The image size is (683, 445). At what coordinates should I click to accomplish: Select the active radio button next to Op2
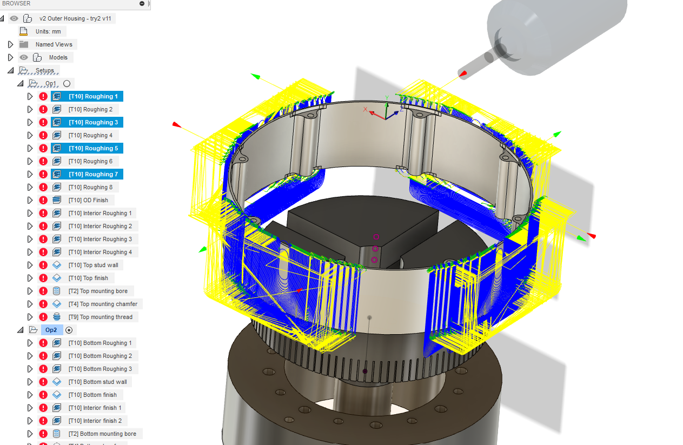(69, 330)
